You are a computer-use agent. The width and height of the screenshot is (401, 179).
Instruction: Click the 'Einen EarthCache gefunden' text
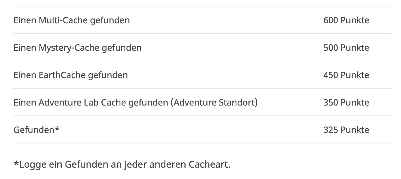[x=70, y=75]
